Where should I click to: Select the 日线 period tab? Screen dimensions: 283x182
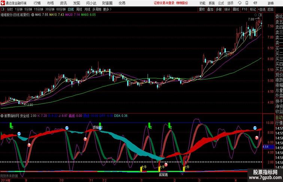pyautogui.click(x=71, y=9)
